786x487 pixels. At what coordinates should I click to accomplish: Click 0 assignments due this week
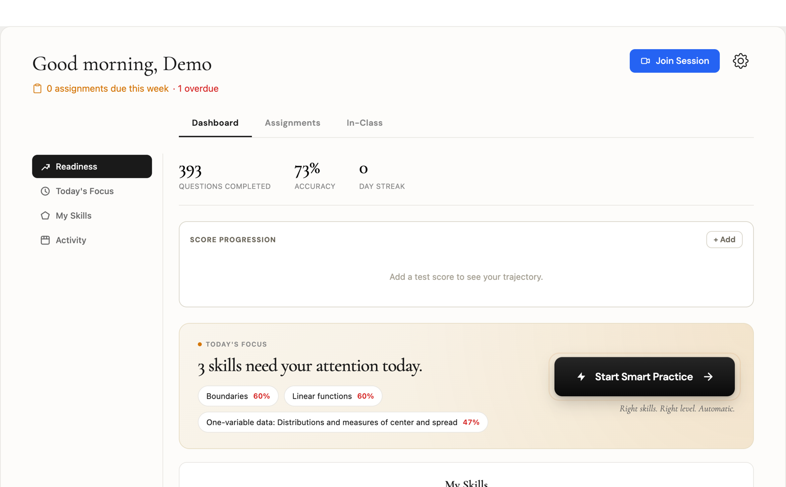click(x=108, y=88)
